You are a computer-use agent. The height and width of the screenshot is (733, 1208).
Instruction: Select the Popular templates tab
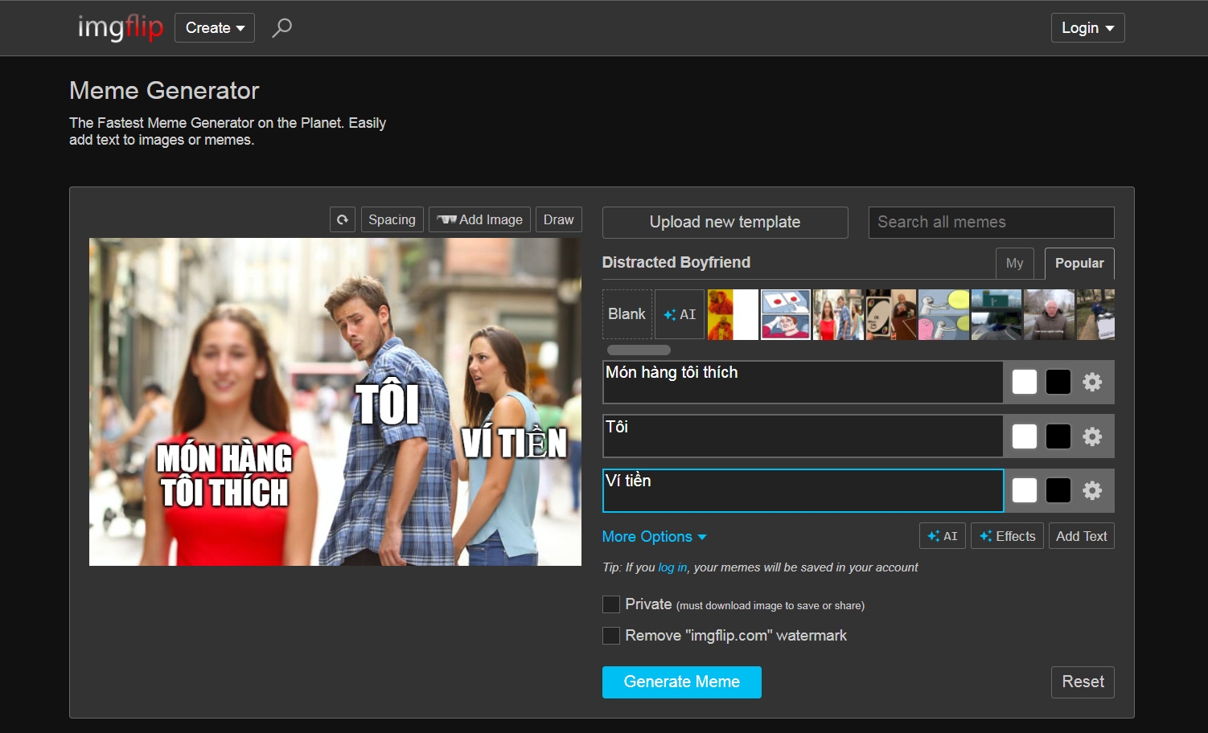coord(1079,263)
